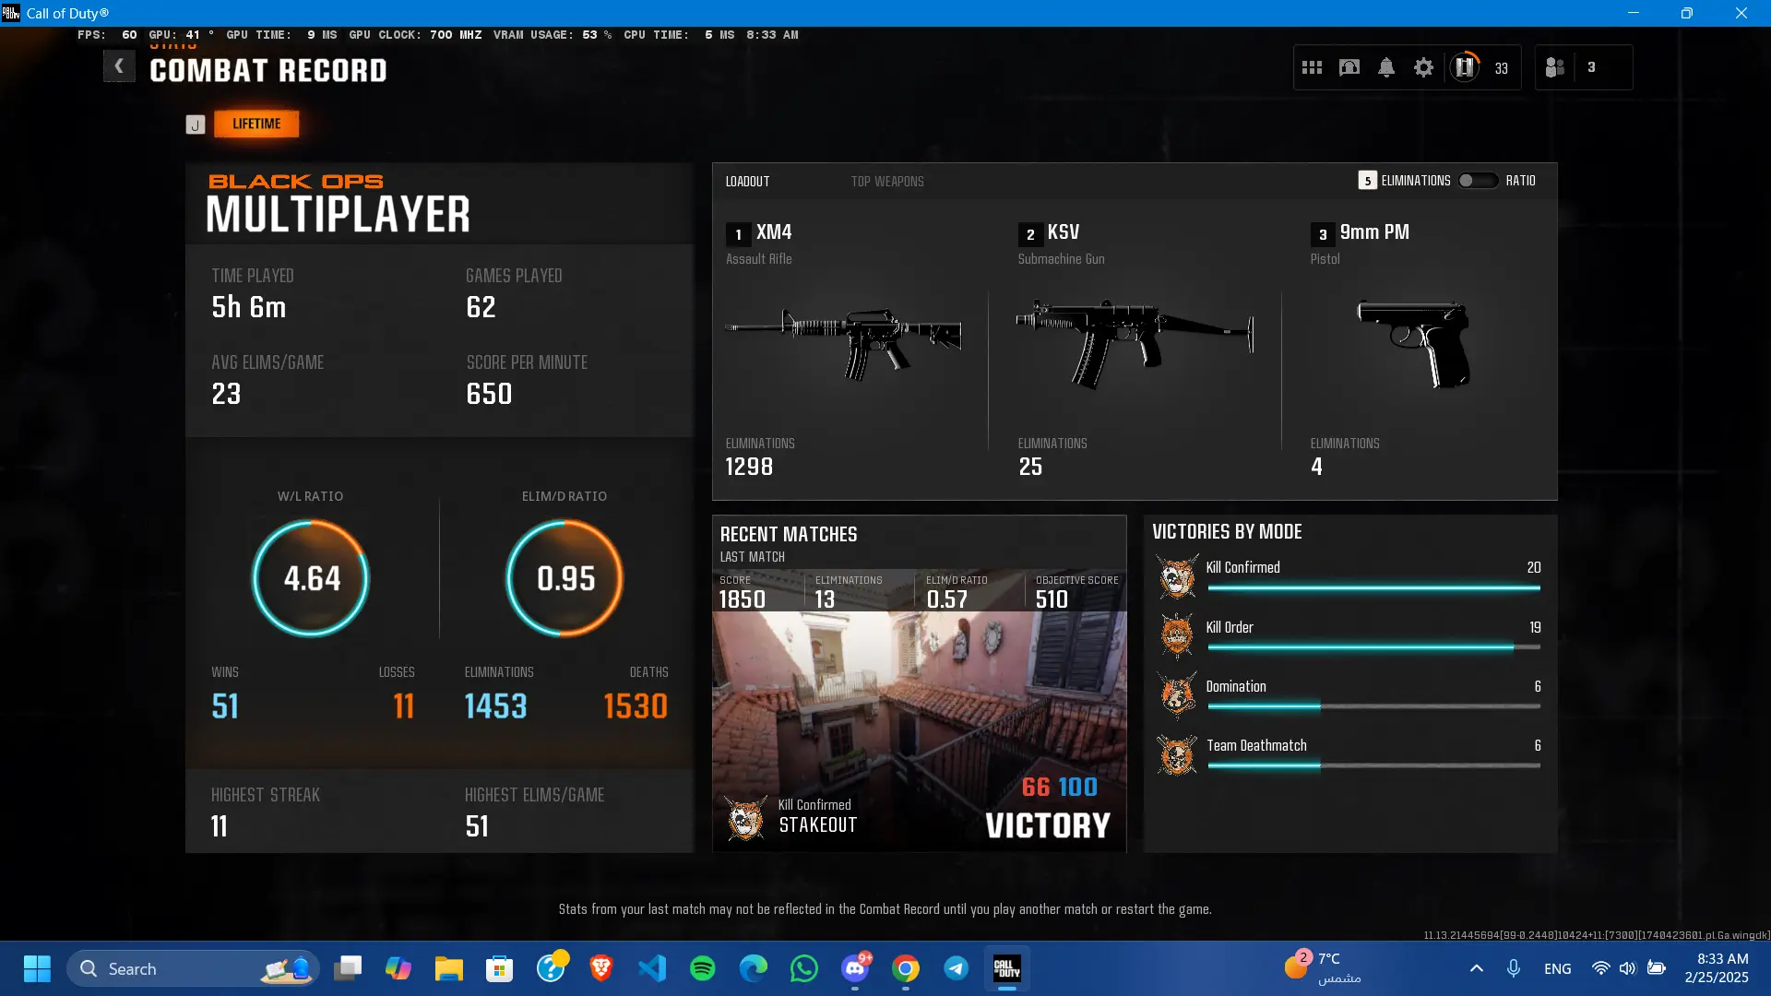This screenshot has width=1771, height=996.
Task: Click the KSV submachine gun image
Action: [x=1135, y=341]
